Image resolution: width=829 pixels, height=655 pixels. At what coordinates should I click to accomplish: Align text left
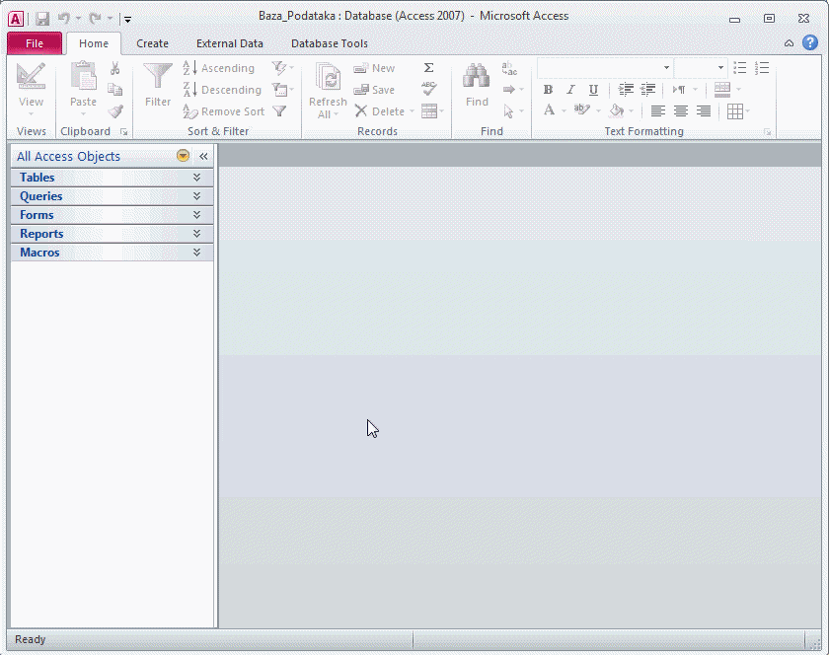(x=657, y=111)
